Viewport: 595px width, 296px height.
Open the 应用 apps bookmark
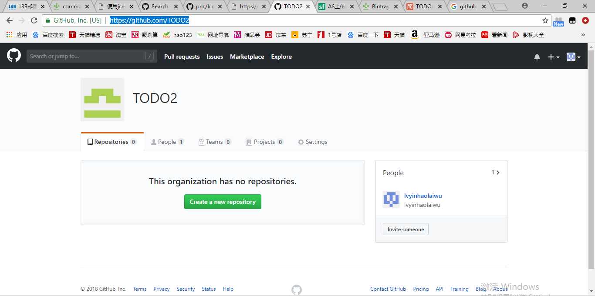(16, 35)
